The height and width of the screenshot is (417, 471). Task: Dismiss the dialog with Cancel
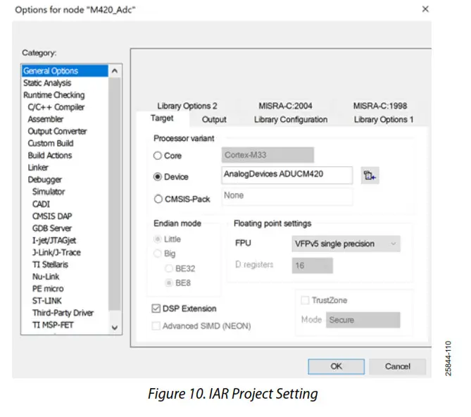point(397,366)
